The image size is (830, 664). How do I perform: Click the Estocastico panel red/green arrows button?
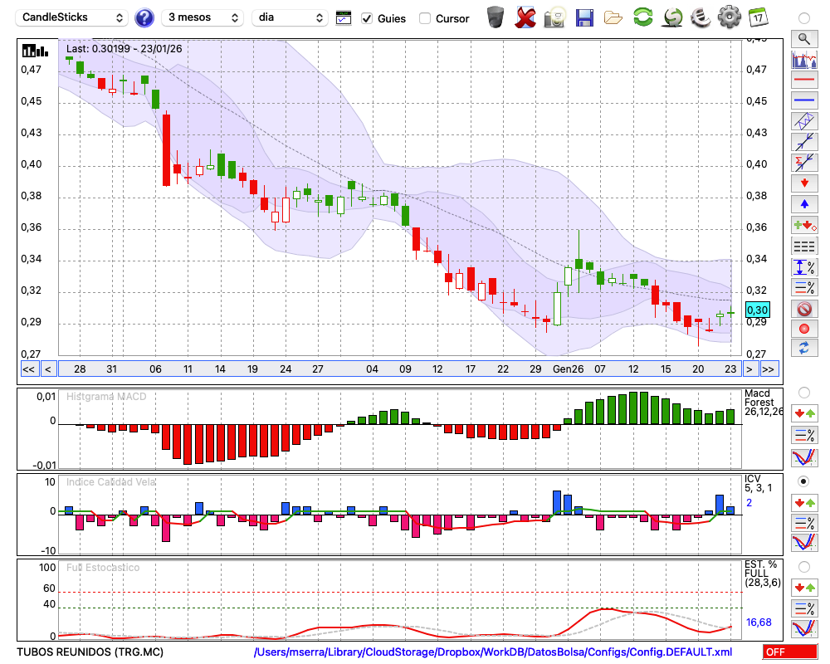click(804, 588)
